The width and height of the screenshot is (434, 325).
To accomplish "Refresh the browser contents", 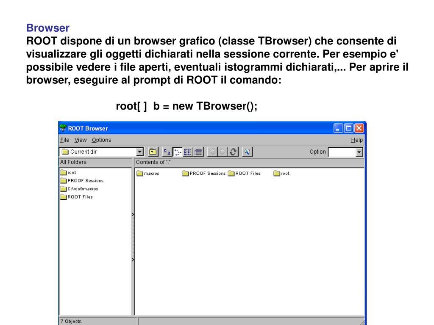I will click(233, 152).
